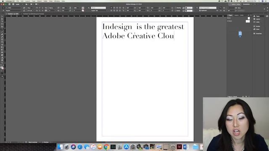Open the Basic Paragraph style dropdown
This screenshot has height=151, width=269.
click(x=217, y=8)
